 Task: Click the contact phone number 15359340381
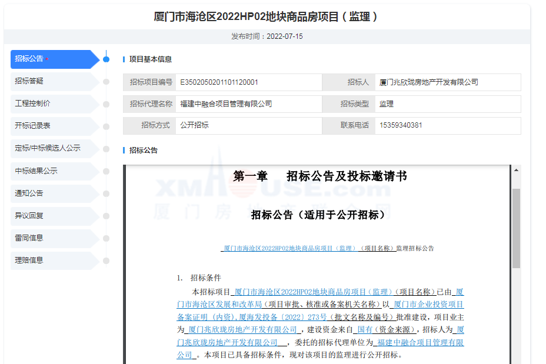click(x=401, y=125)
